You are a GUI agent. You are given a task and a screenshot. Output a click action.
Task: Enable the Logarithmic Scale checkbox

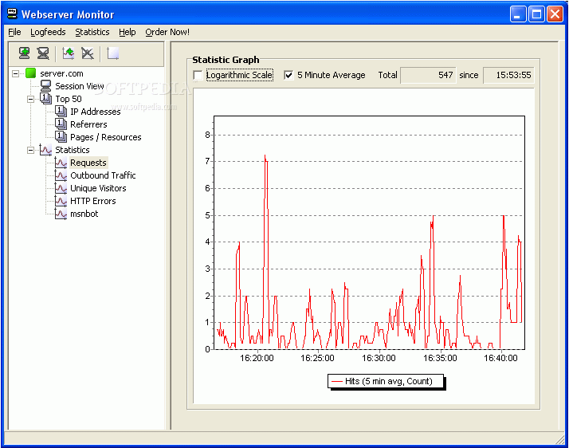point(198,75)
